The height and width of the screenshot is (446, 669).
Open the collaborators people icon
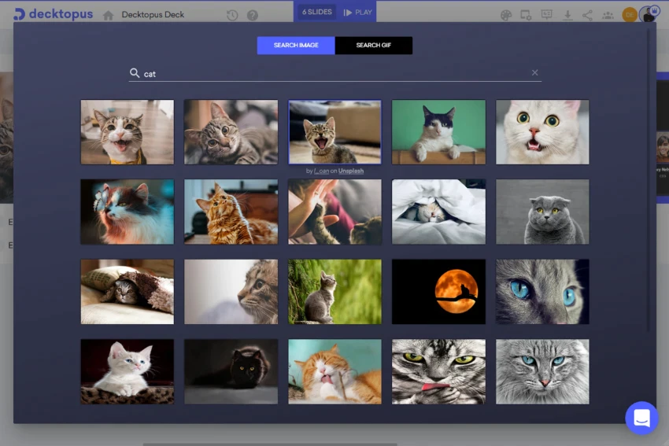click(608, 16)
